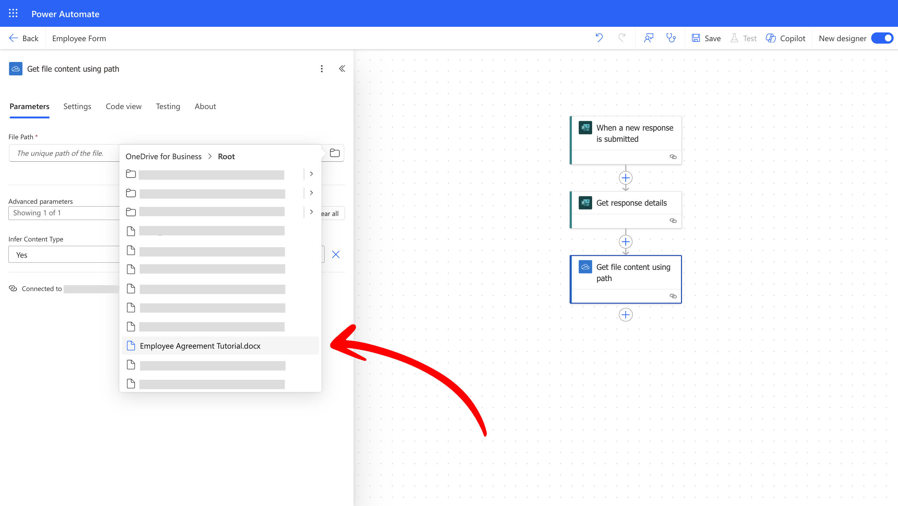Screen dimensions: 898x506
Task: Select Employee Agreement Tutorial.docx file
Action: 200,346
